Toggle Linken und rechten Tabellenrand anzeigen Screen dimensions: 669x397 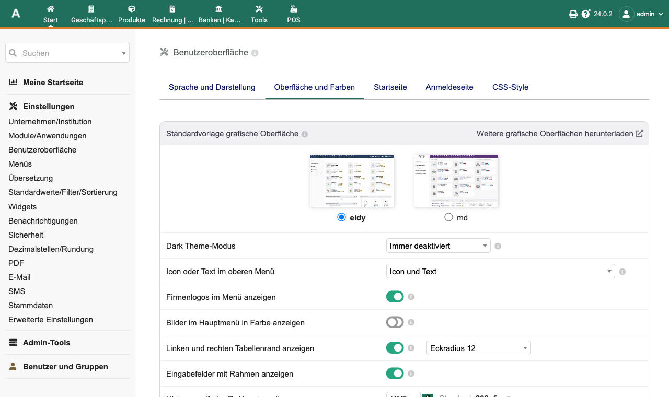395,348
